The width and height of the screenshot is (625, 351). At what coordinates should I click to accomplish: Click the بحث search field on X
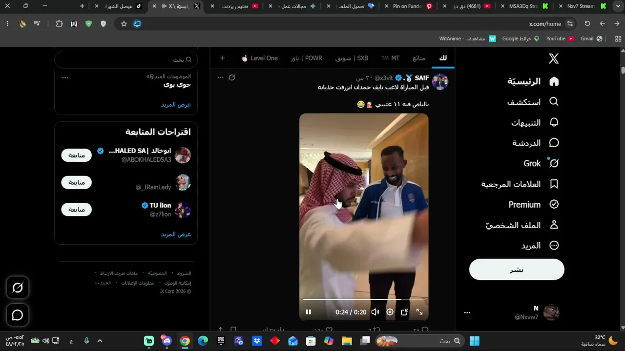[x=126, y=59]
